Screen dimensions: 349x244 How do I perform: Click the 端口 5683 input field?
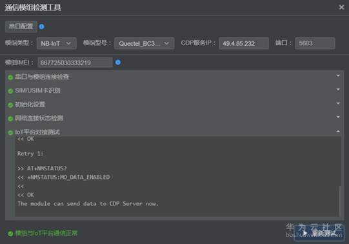[x=315, y=43]
